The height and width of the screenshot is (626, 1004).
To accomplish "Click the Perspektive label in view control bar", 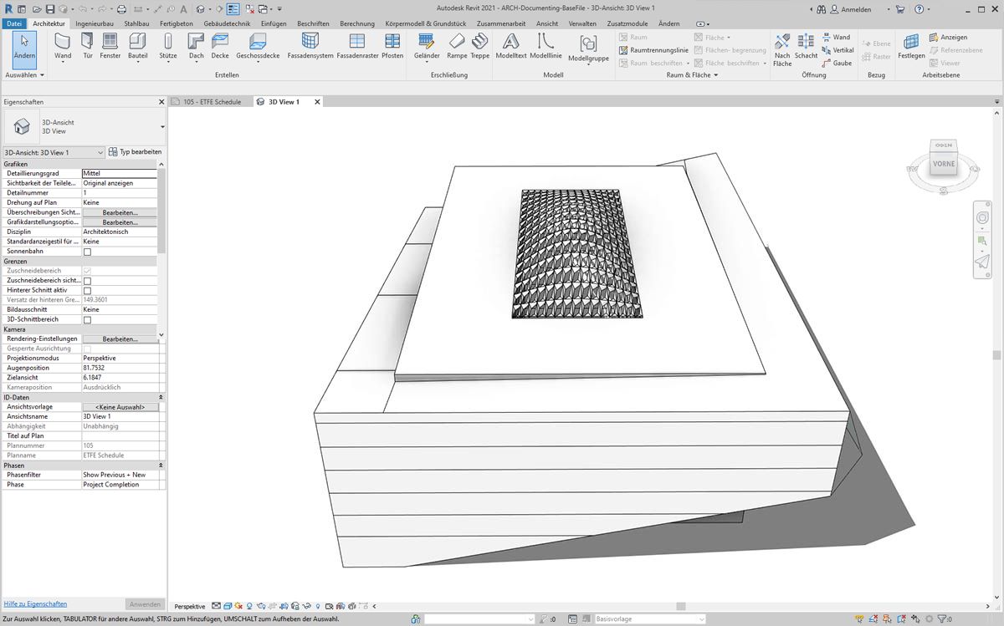I will coord(190,606).
